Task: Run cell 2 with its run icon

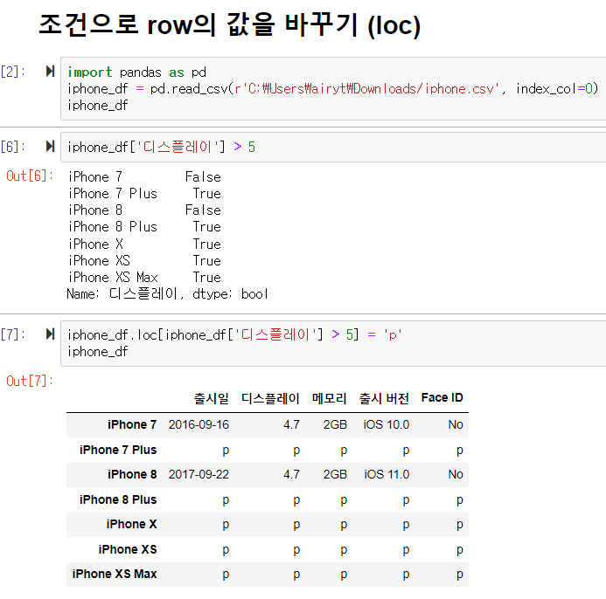Action: pyautogui.click(x=50, y=72)
